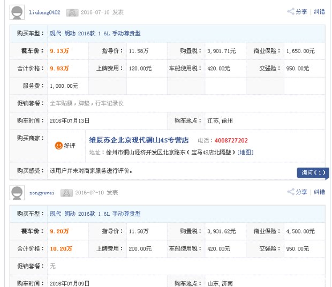The width and height of the screenshot is (332, 287).
Task: Select purchase date 2016年07月13日
Action: pos(70,120)
